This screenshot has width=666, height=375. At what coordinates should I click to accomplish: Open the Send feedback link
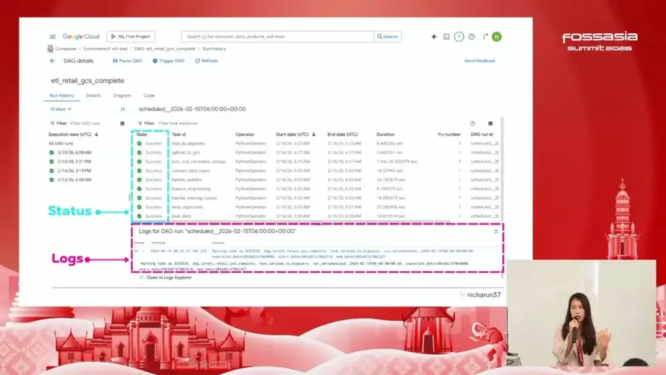pos(479,61)
